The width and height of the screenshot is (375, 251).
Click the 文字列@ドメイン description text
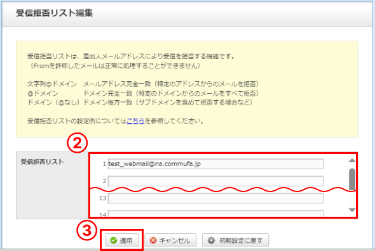52,84
